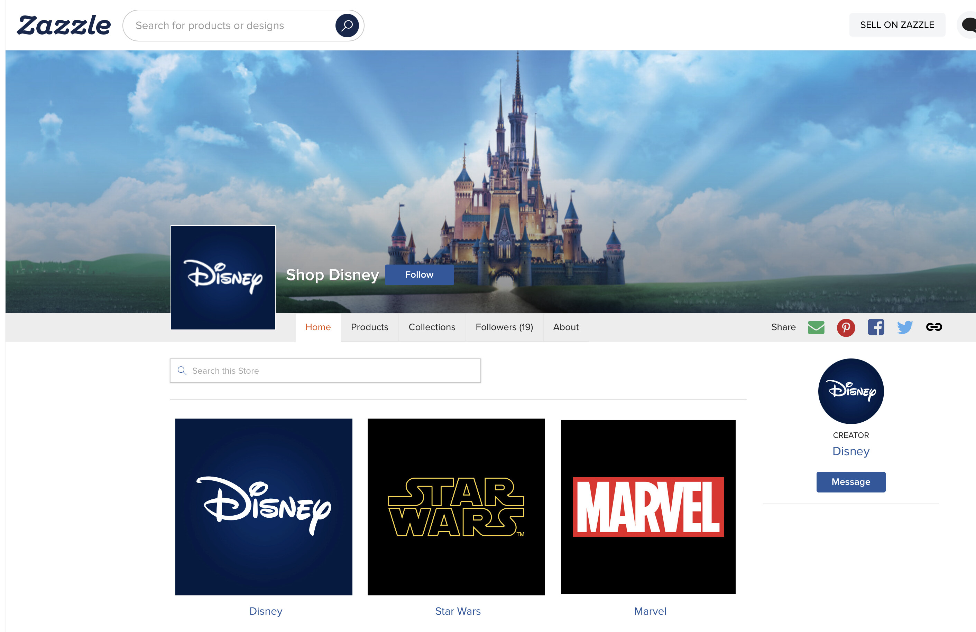The image size is (976, 632).
Task: Click the round Disney creator avatar
Action: coord(851,391)
